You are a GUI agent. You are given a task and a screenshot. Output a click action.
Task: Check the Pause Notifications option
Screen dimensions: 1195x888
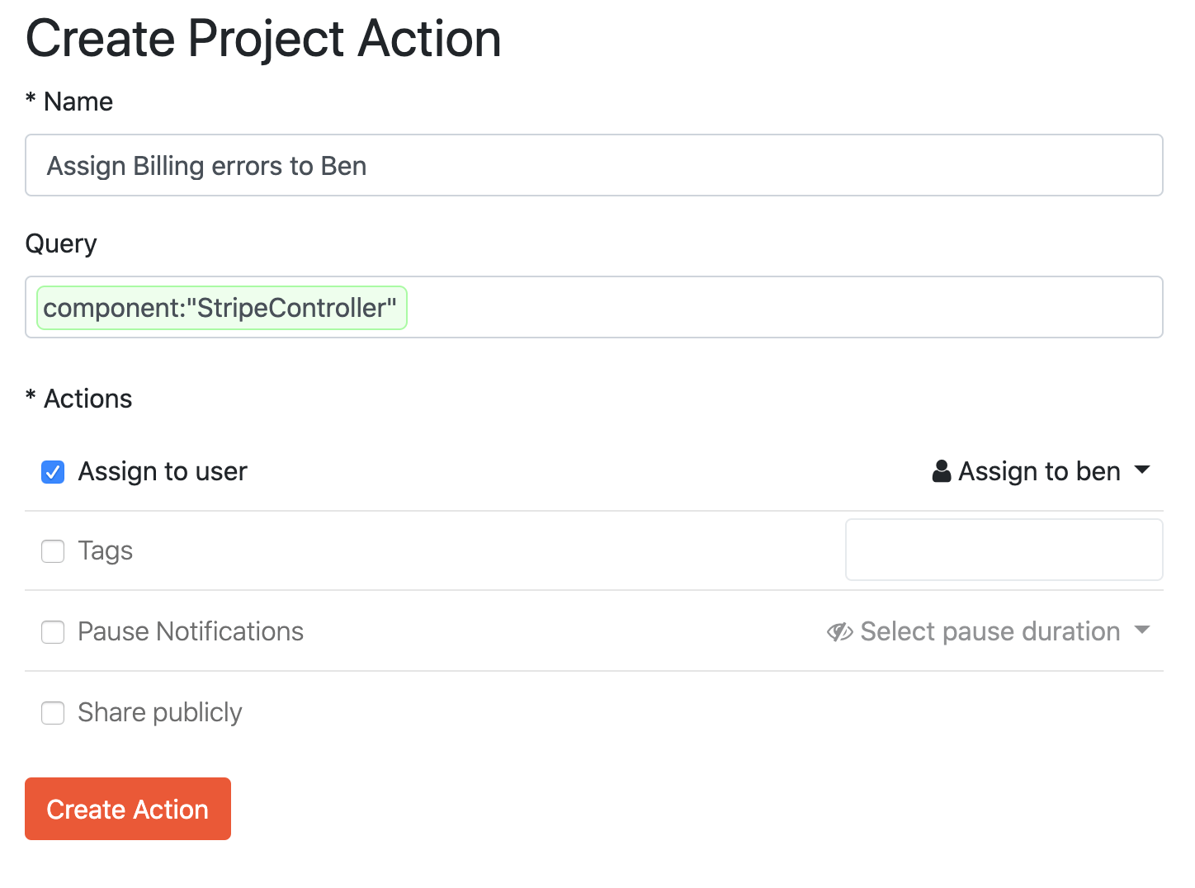[53, 632]
